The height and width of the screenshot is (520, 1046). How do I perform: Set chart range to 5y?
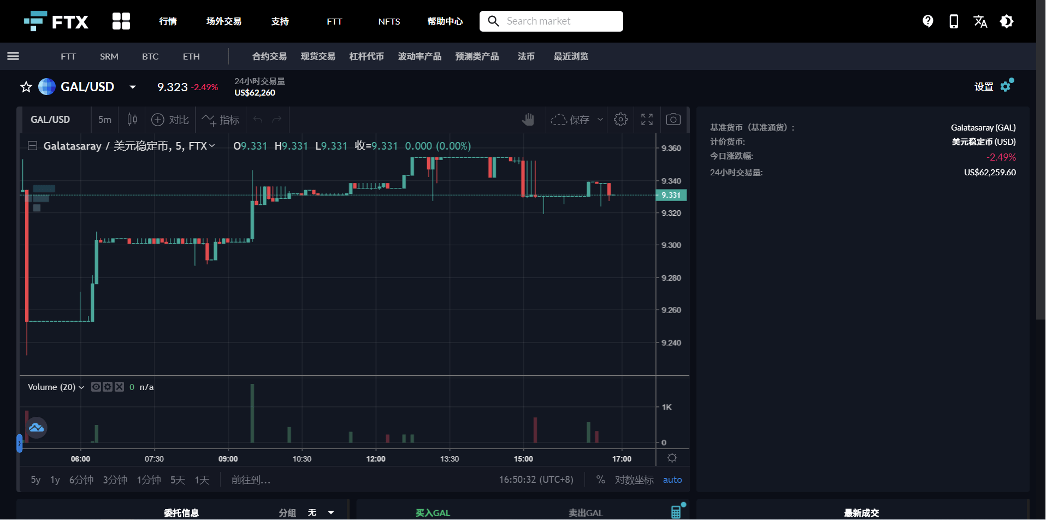tap(36, 480)
